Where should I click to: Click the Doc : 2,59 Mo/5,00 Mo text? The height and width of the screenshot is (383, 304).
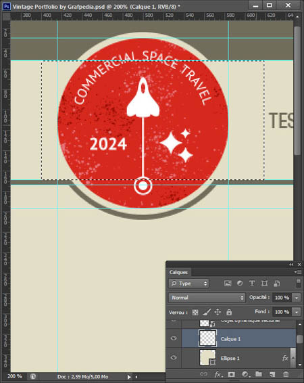tap(82, 377)
